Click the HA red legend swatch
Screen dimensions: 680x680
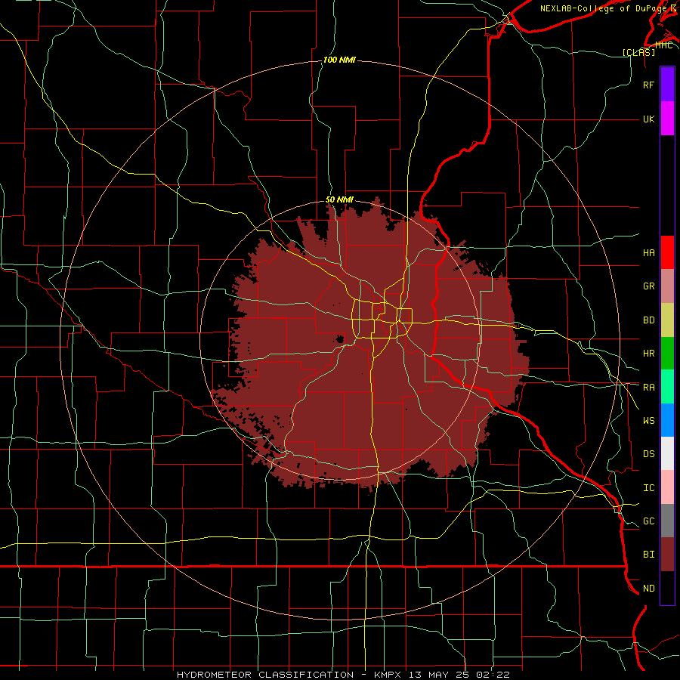pyautogui.click(x=667, y=252)
